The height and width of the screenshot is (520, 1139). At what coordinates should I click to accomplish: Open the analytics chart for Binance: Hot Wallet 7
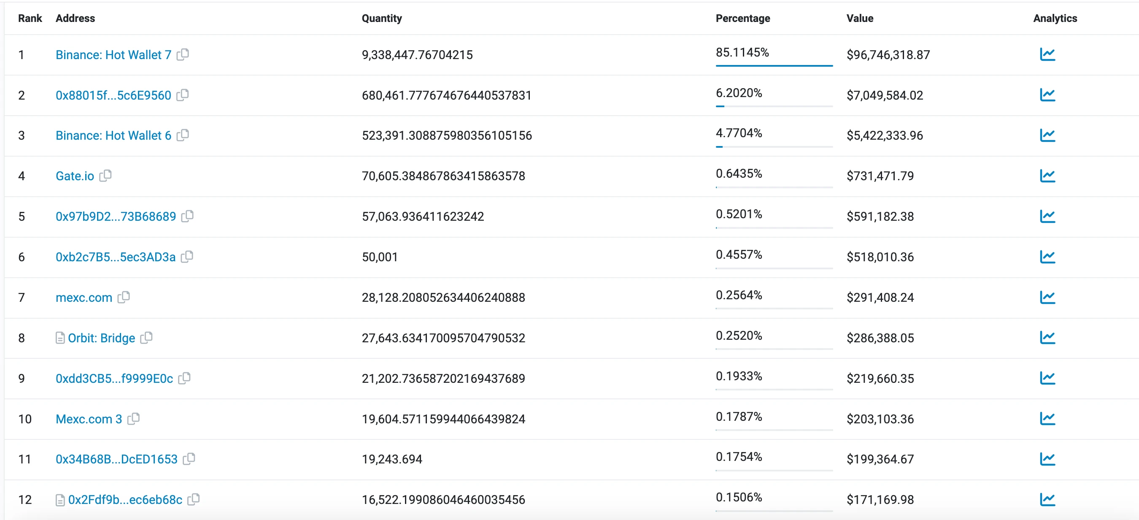tap(1048, 54)
